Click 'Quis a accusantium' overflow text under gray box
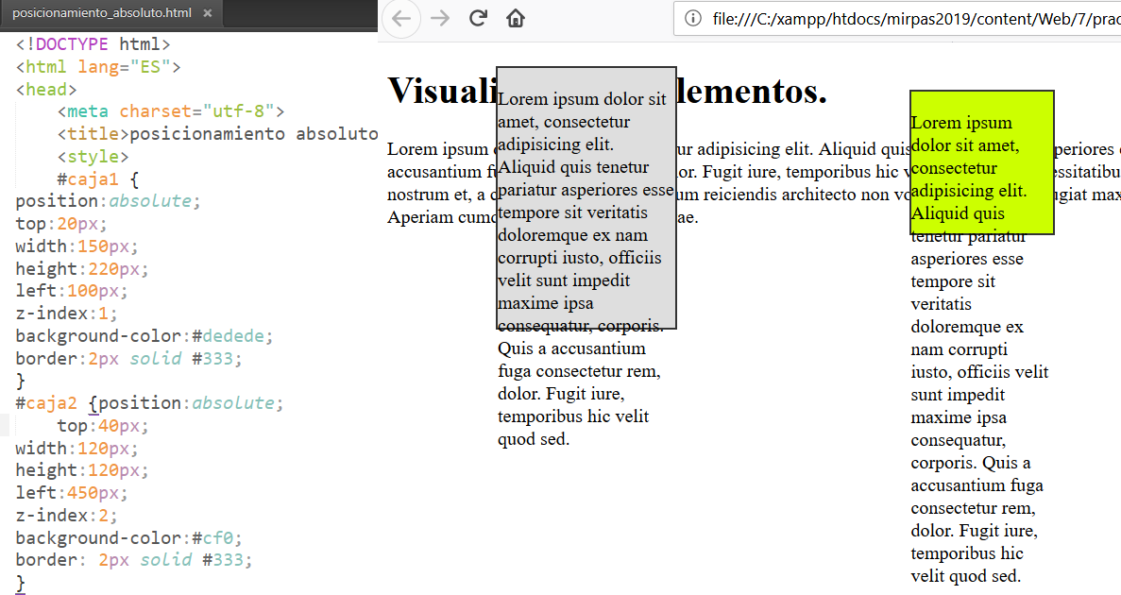The image size is (1121, 595). (x=572, y=348)
